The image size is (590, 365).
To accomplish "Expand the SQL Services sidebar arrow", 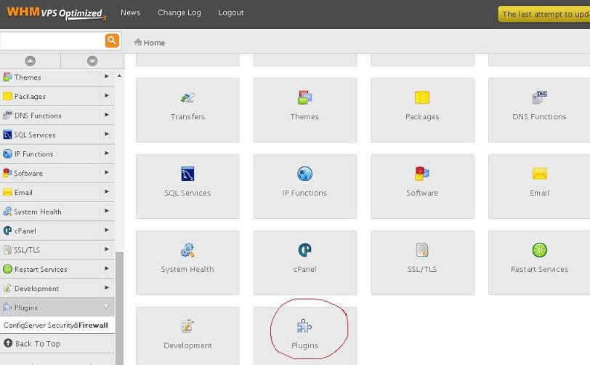I will (107, 134).
